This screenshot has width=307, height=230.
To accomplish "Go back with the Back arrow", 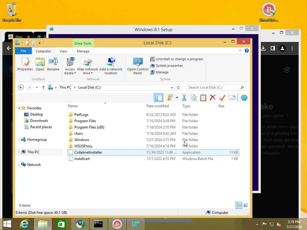I will click(x=21, y=87).
